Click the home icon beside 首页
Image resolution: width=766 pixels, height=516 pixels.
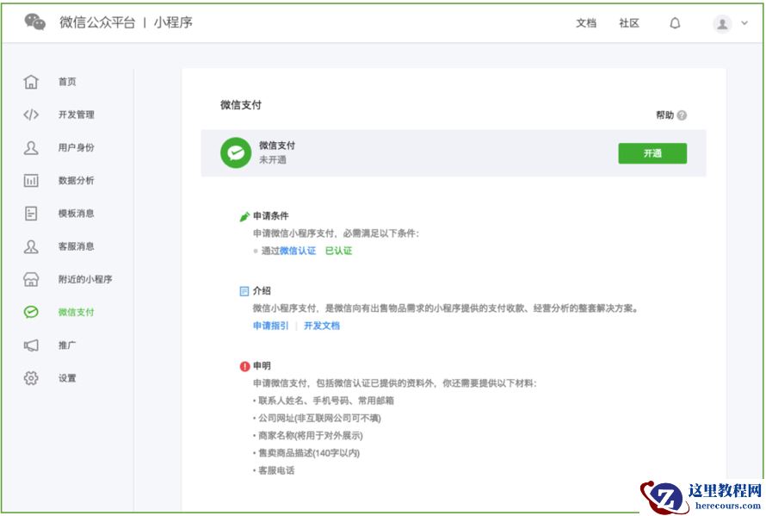click(31, 82)
